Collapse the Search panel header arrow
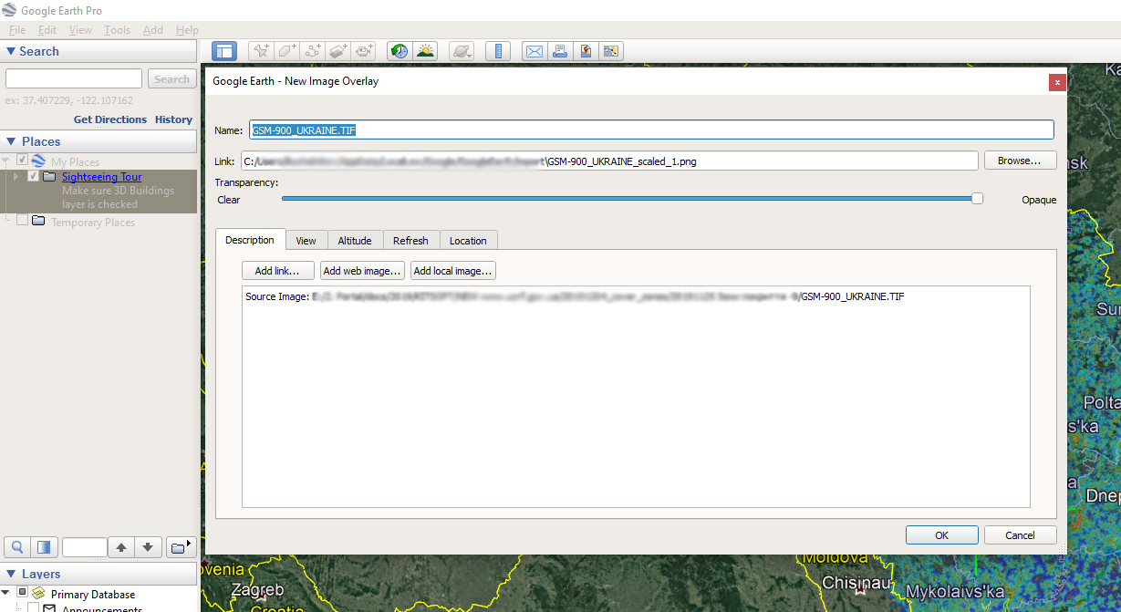1121x612 pixels. [11, 52]
